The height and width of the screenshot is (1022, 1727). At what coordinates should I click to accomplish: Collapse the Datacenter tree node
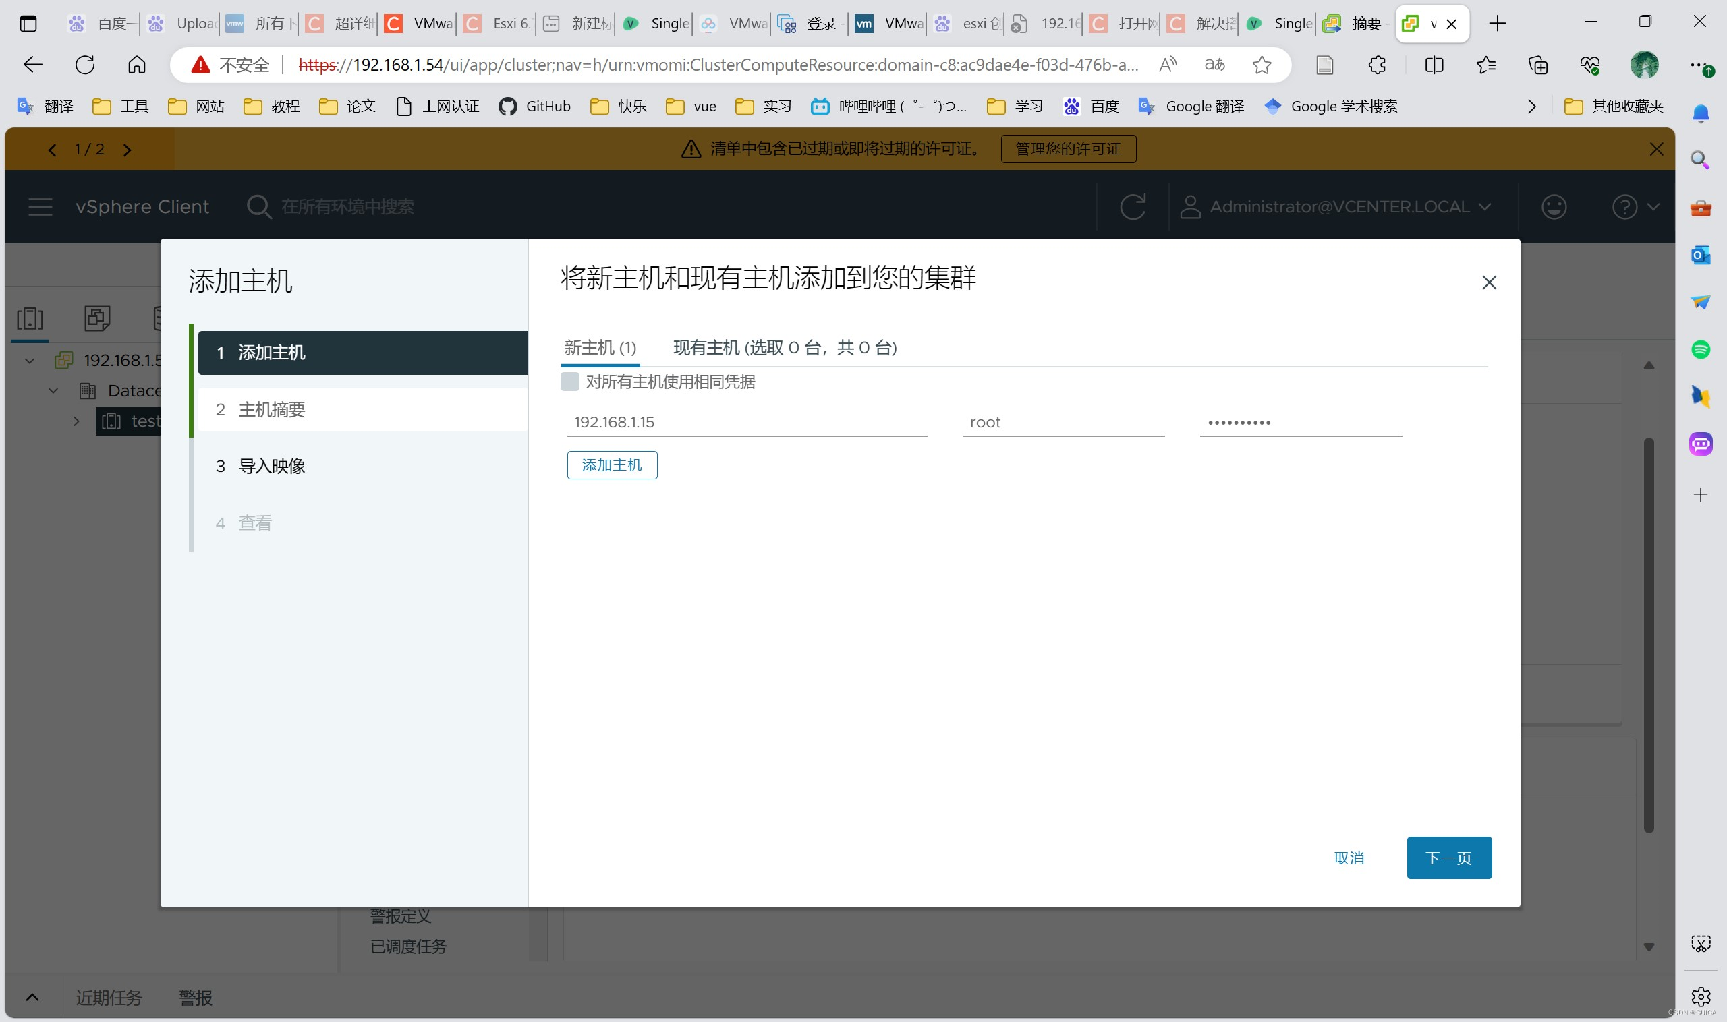(x=53, y=390)
